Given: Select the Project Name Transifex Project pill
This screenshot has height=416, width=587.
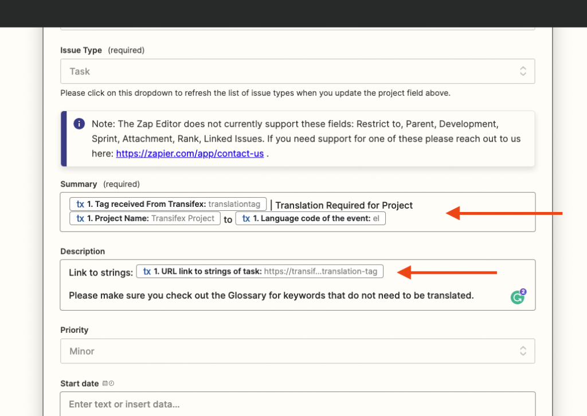Looking at the screenshot, I should click(x=145, y=218).
